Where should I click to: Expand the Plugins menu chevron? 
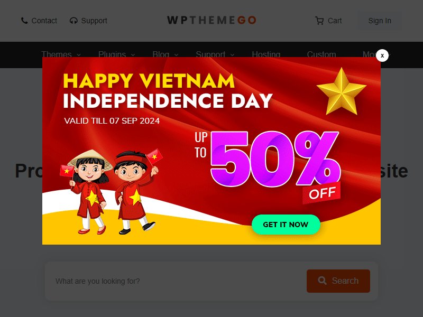133,55
